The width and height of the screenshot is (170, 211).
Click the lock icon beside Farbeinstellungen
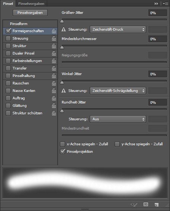[54, 61]
